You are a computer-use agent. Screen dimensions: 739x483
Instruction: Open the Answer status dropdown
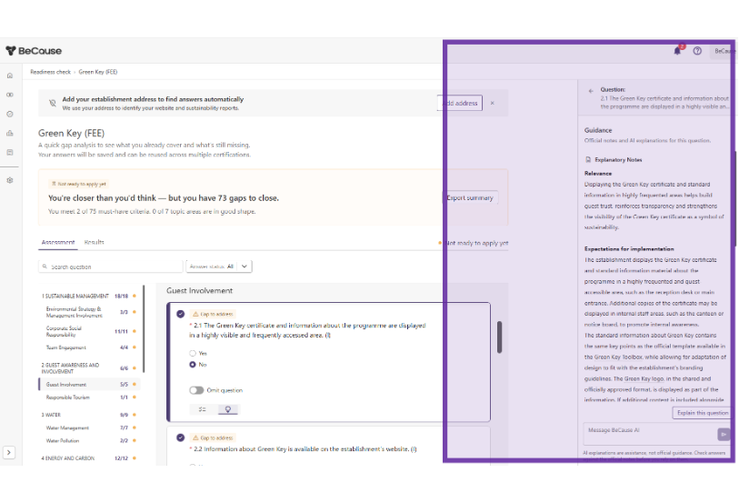219,267
